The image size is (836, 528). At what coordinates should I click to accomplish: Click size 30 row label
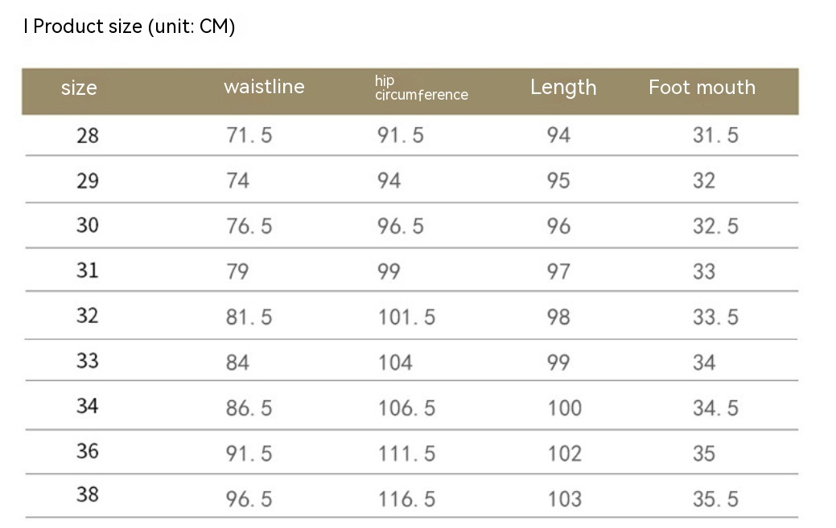(x=88, y=225)
